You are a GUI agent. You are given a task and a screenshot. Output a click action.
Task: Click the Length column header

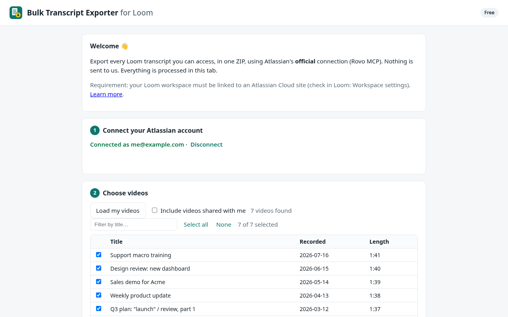379,242
